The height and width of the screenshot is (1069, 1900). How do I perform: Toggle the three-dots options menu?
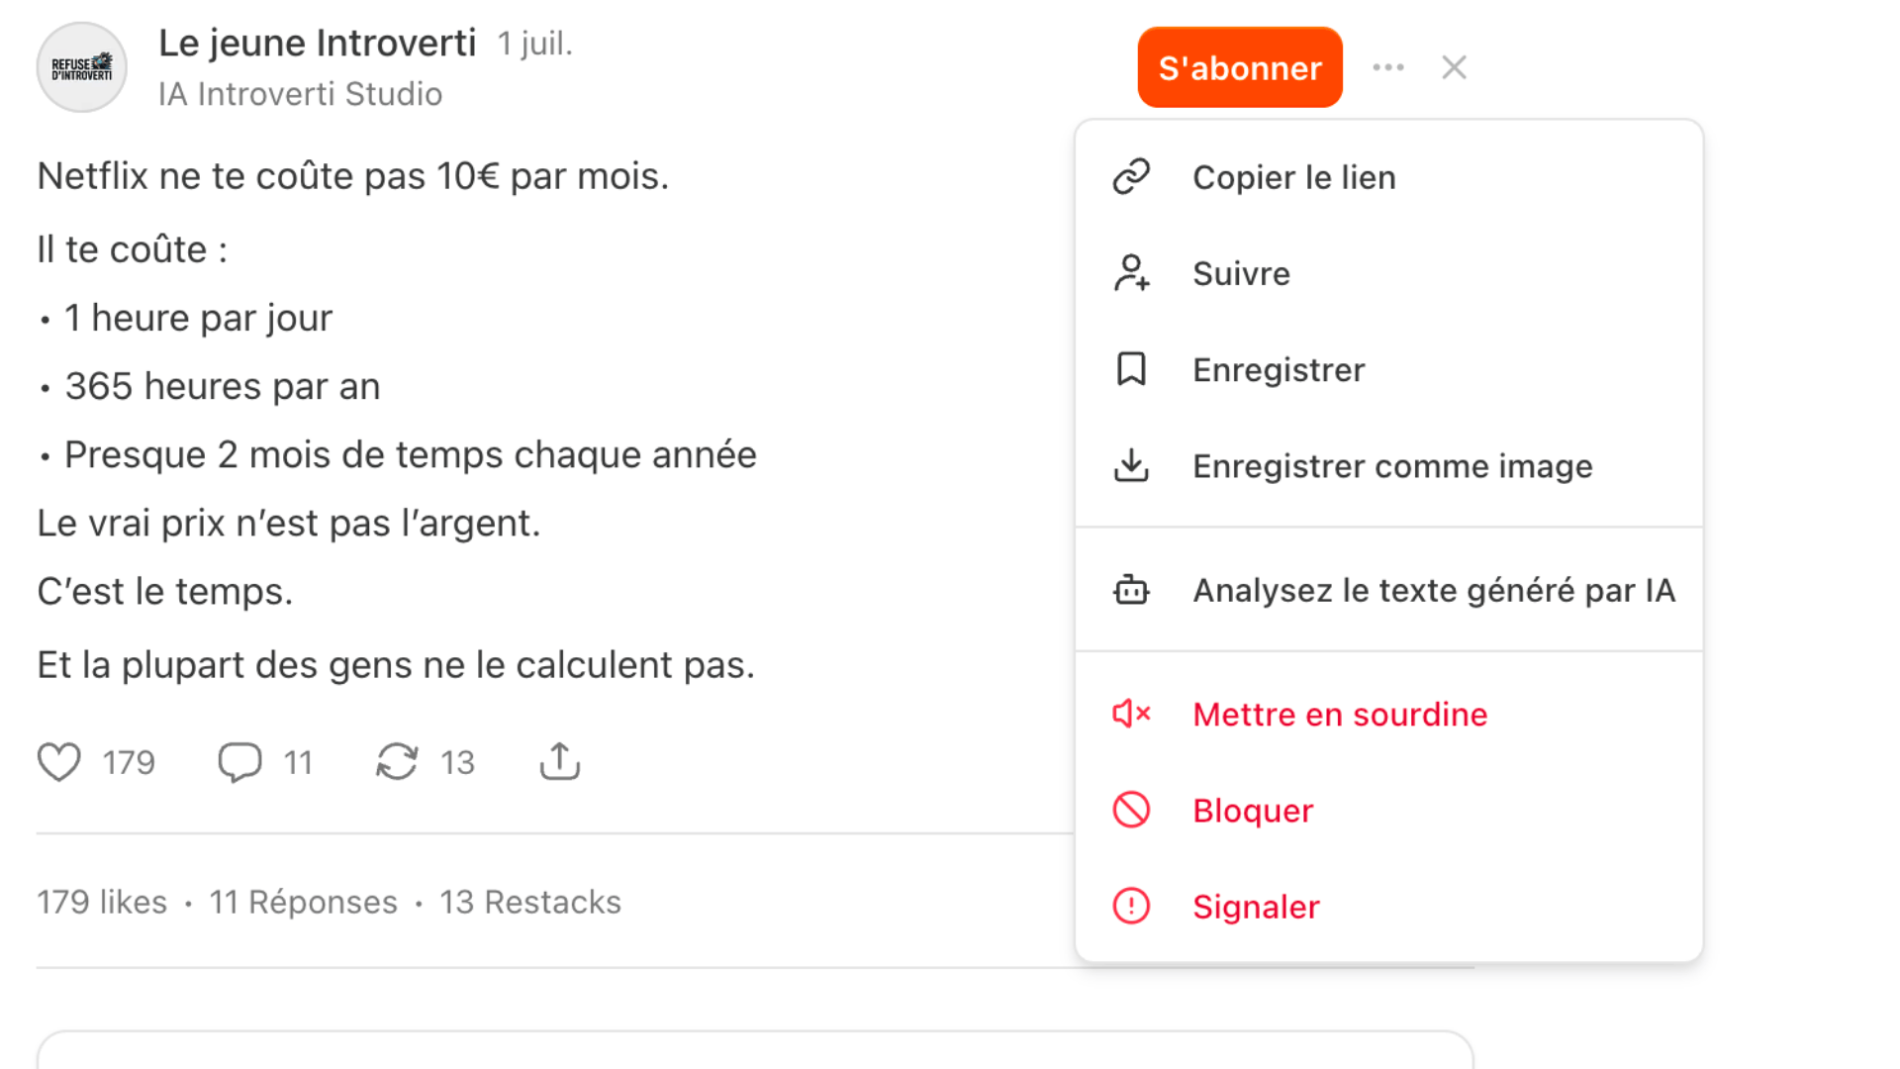click(x=1388, y=67)
